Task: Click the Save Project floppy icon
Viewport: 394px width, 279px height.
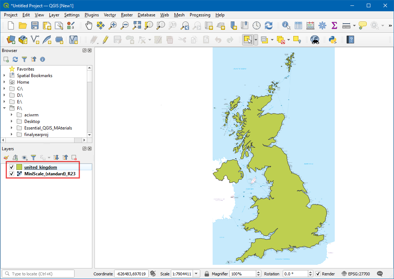Action: (35, 25)
